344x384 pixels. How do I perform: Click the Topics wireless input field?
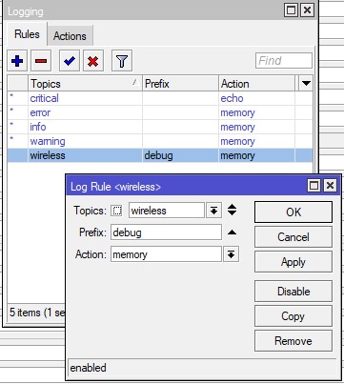167,211
